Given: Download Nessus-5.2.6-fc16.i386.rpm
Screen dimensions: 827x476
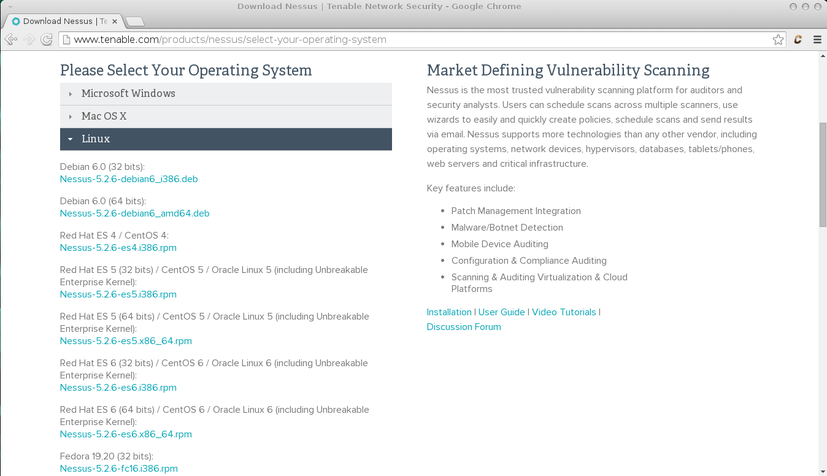Looking at the screenshot, I should [x=119, y=469].
